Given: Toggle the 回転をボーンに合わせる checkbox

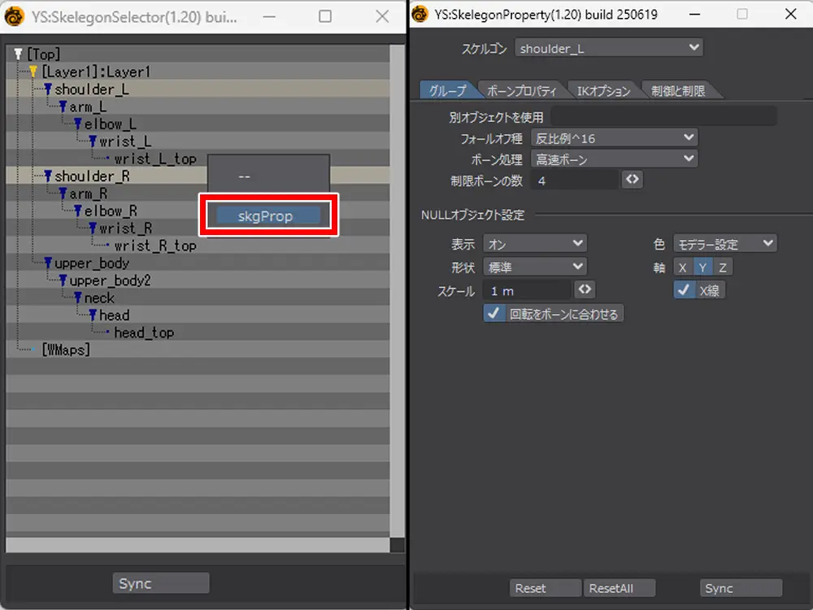Looking at the screenshot, I should tap(493, 313).
